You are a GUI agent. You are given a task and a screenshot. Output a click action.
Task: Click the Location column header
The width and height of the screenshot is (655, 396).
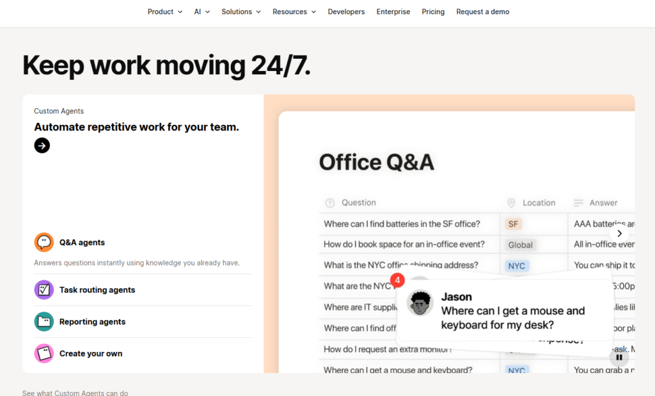(539, 203)
